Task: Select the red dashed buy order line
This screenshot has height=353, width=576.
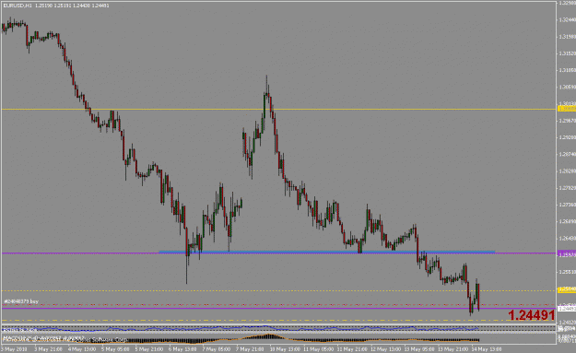Action: (x=279, y=304)
